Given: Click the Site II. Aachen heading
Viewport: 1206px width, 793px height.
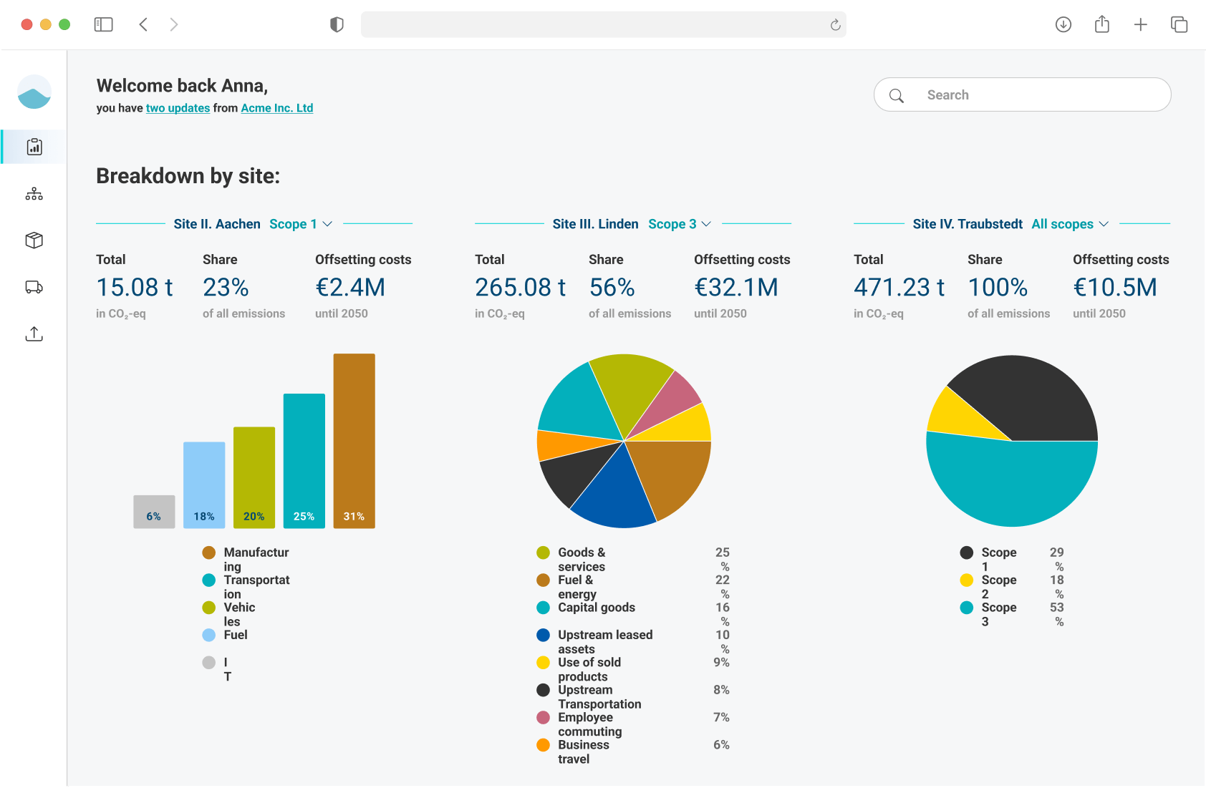Looking at the screenshot, I should tap(217, 224).
